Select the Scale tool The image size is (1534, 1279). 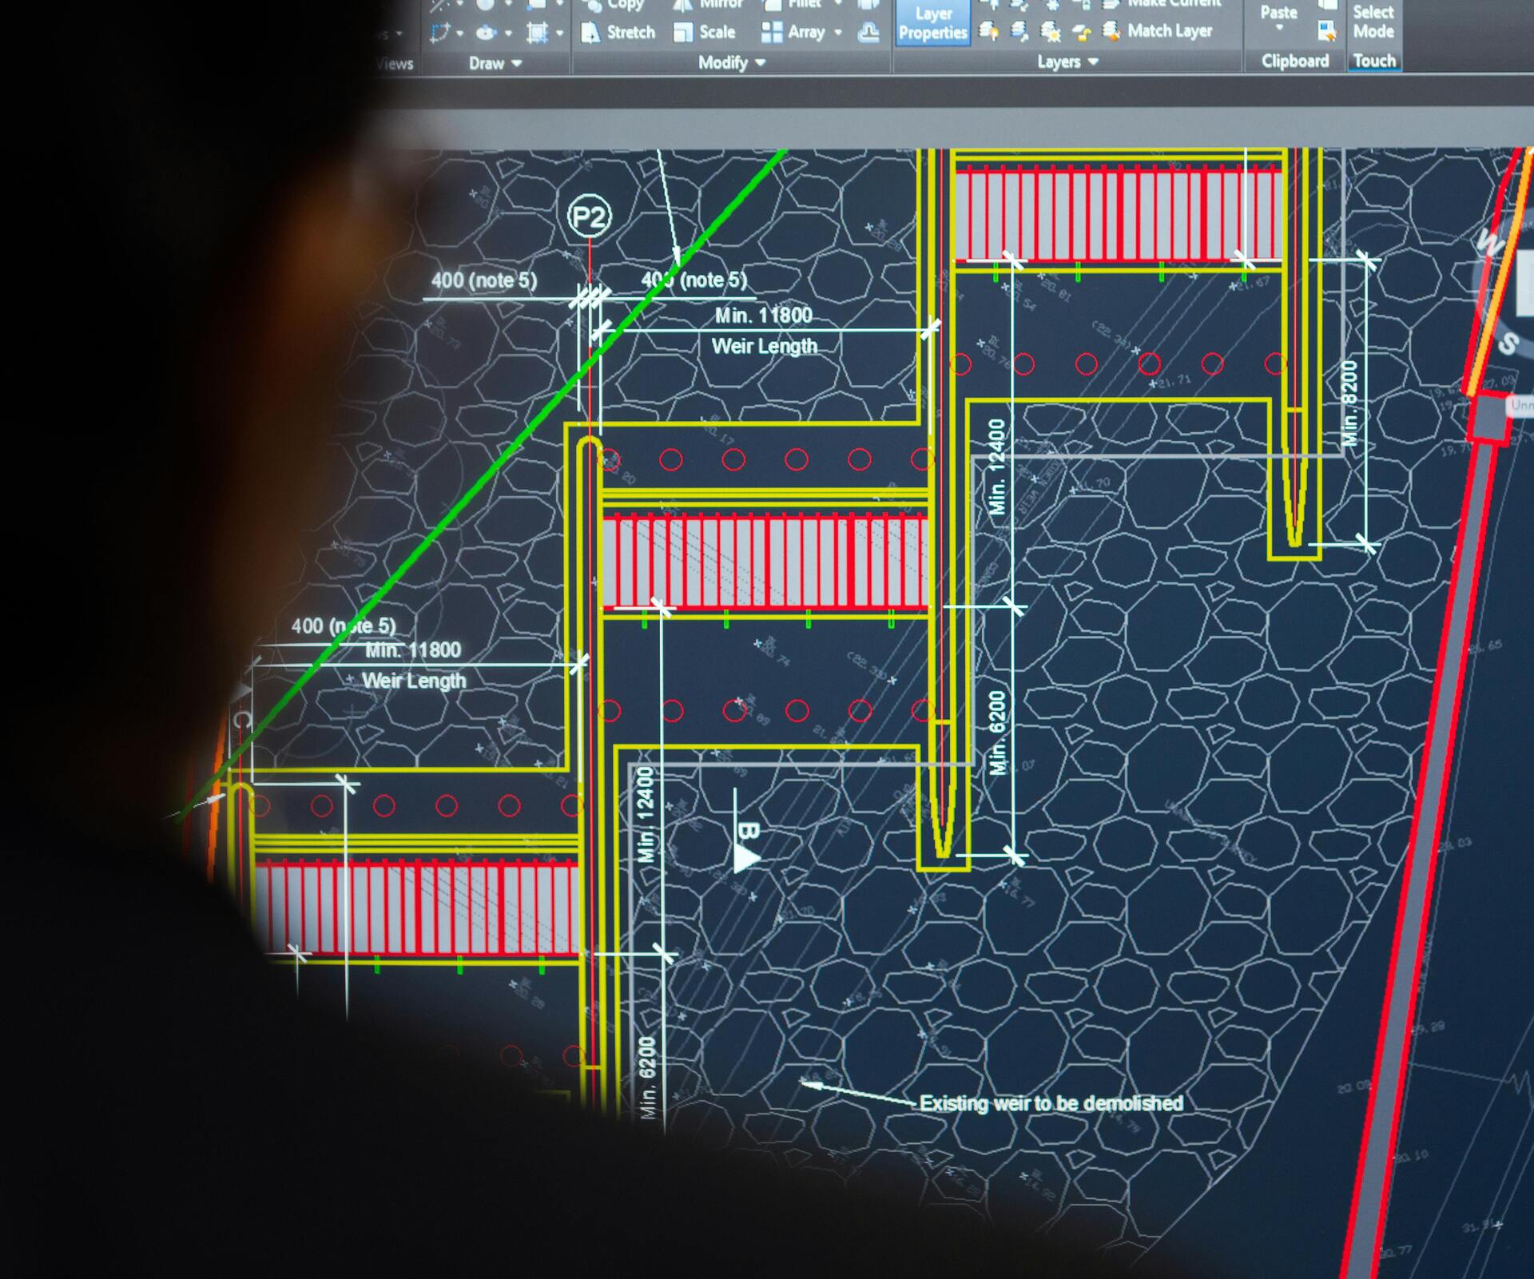[705, 33]
